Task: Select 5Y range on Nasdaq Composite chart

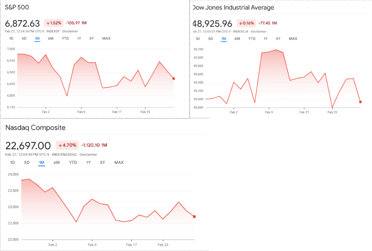Action: [x=102, y=163]
